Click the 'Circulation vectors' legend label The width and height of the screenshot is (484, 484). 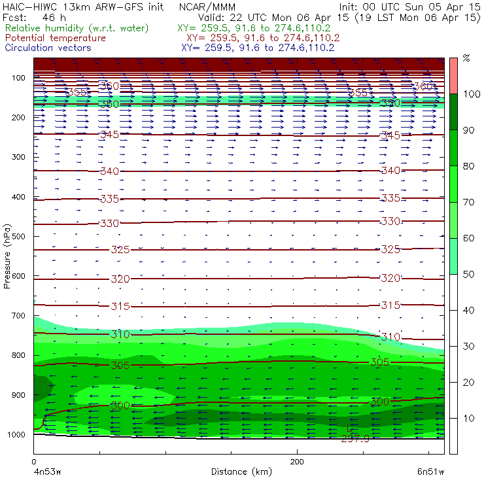coord(48,48)
